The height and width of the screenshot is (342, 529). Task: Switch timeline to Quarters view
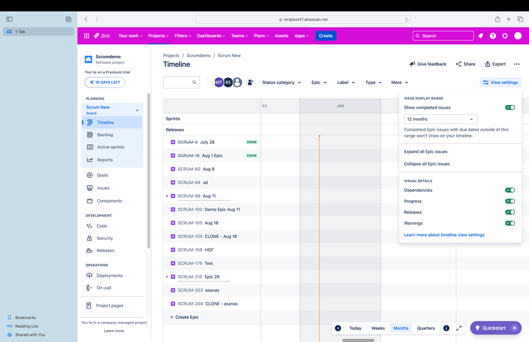[426, 328]
